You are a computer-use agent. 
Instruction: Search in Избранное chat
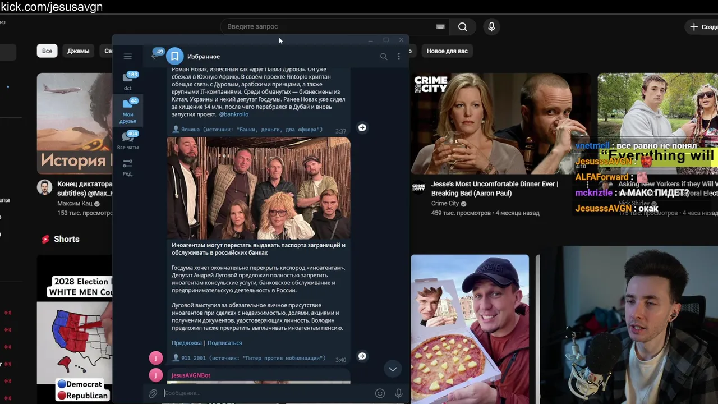[x=384, y=57]
